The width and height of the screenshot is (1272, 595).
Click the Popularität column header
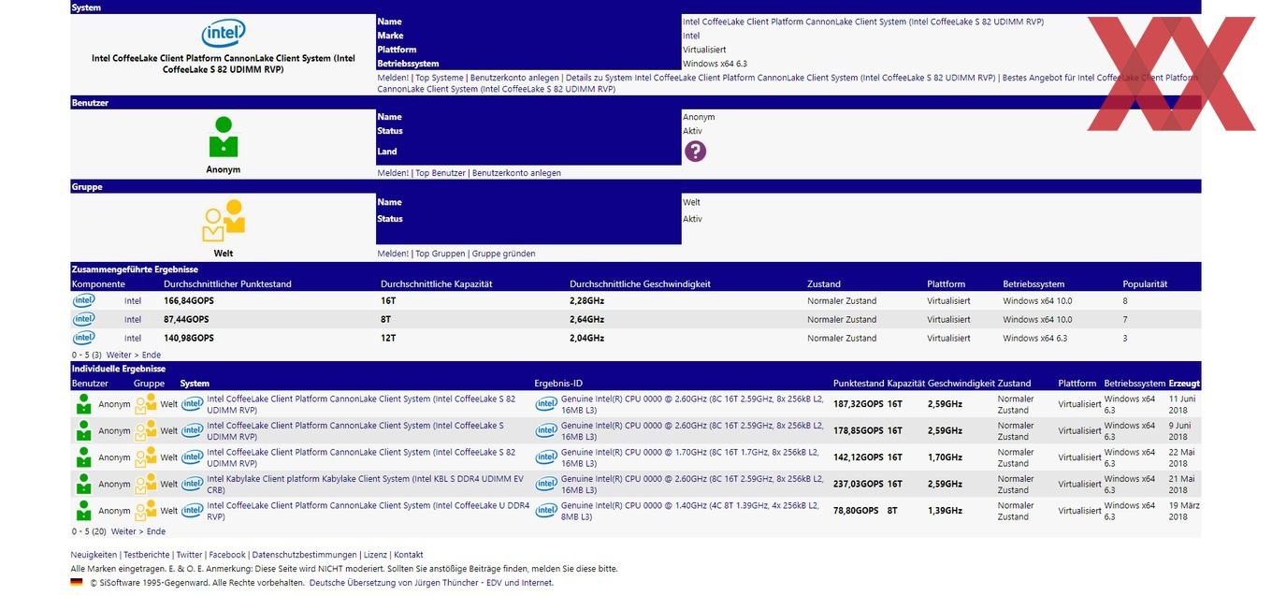click(1146, 283)
